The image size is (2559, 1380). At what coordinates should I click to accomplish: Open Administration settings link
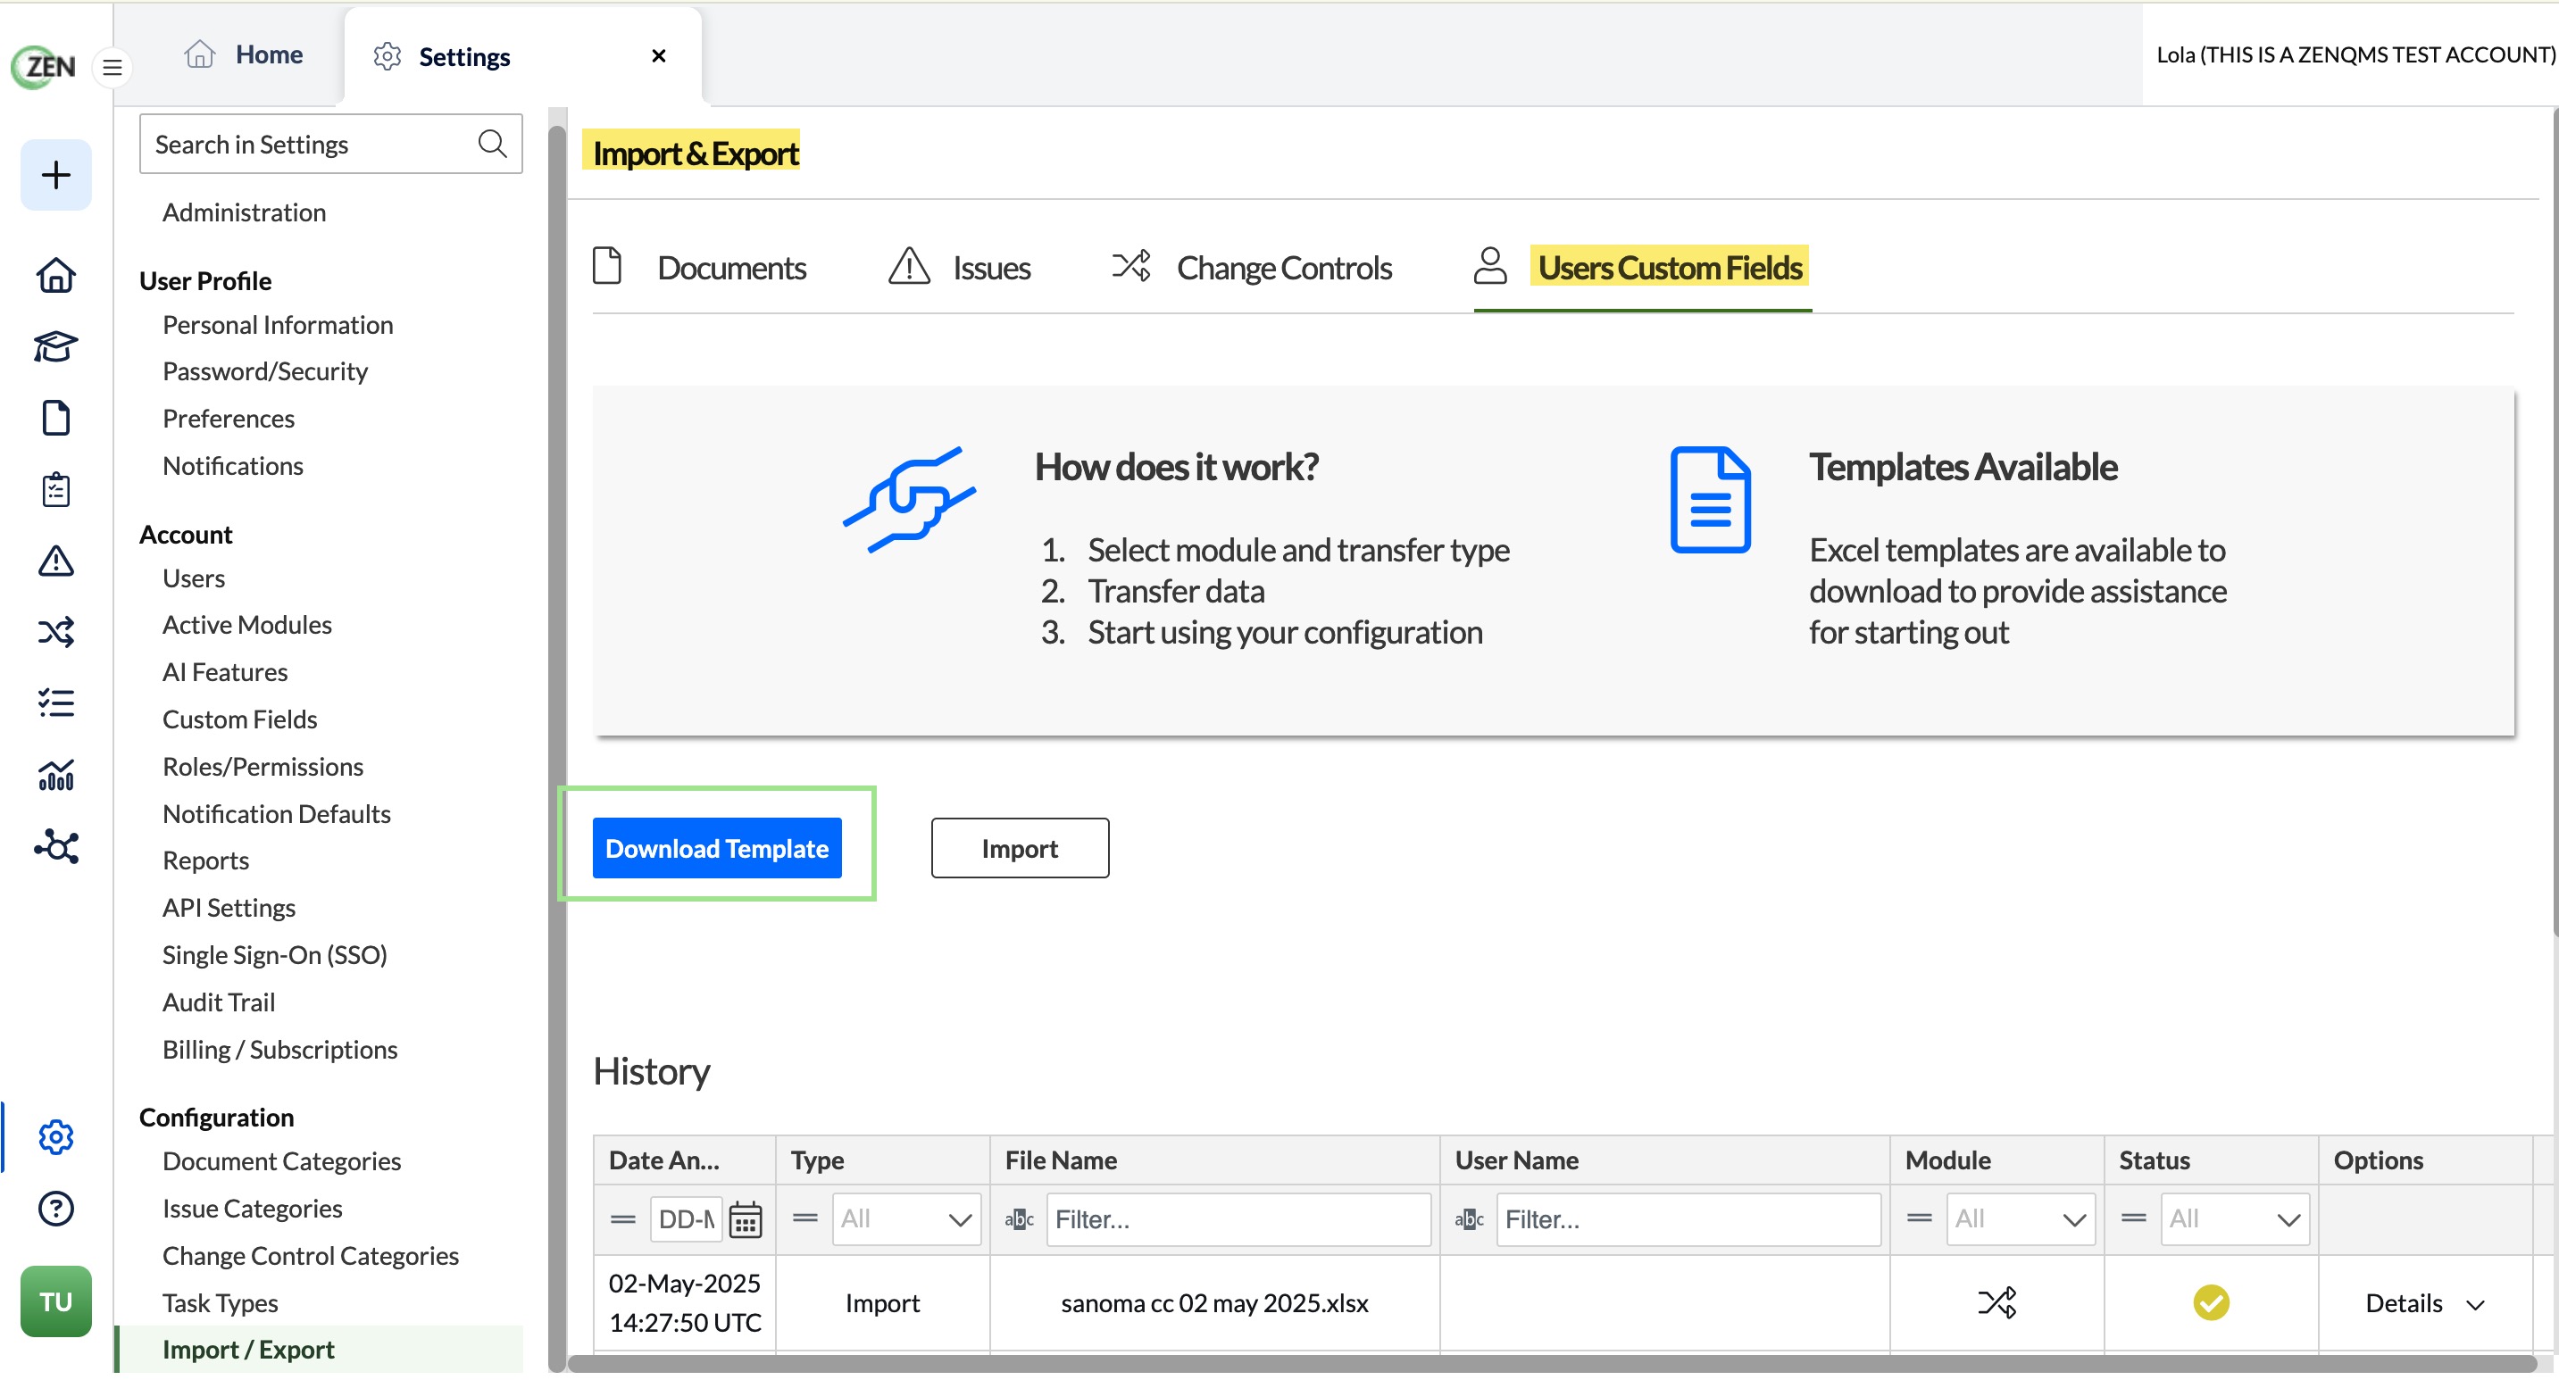pos(245,212)
